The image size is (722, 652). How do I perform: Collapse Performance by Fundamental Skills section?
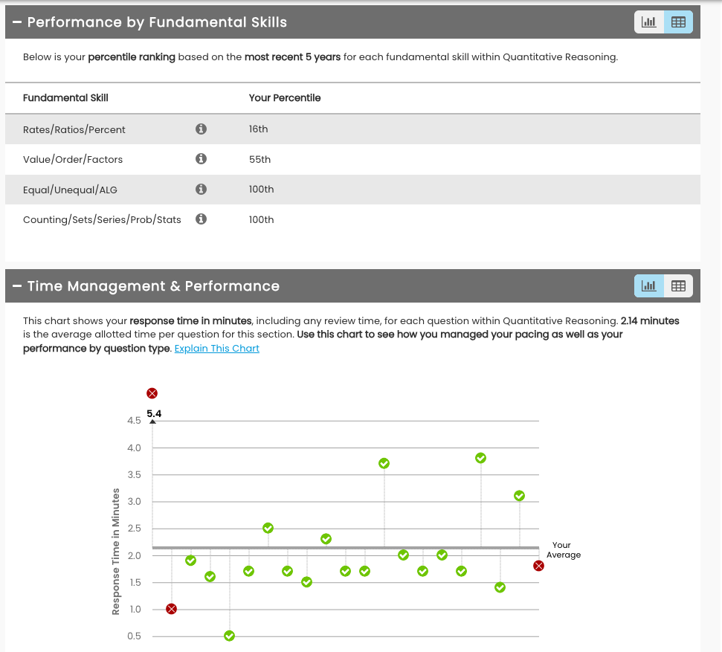coord(17,22)
